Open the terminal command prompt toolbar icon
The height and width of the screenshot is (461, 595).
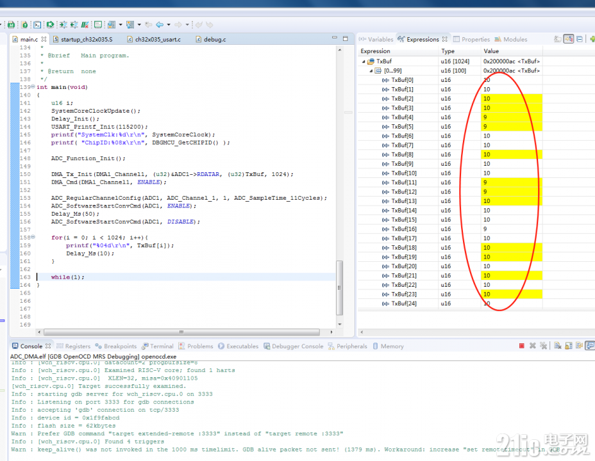click(x=37, y=24)
